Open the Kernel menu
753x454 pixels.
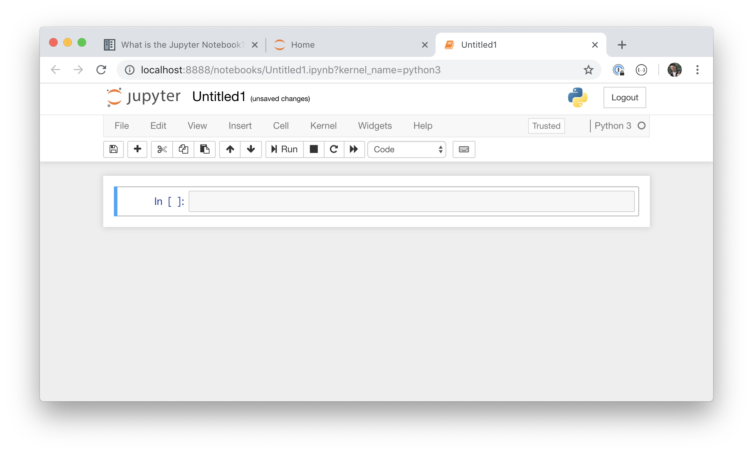(x=323, y=126)
